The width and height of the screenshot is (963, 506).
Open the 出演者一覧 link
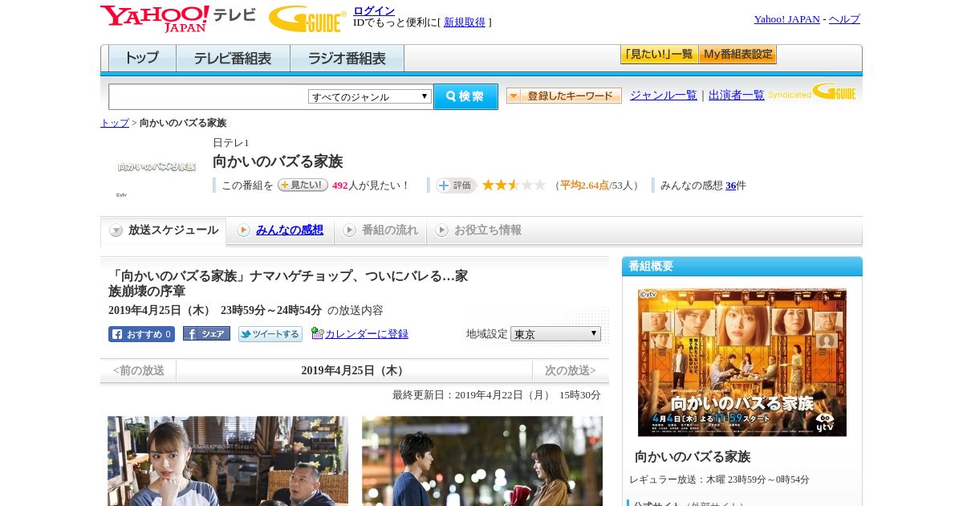click(737, 95)
